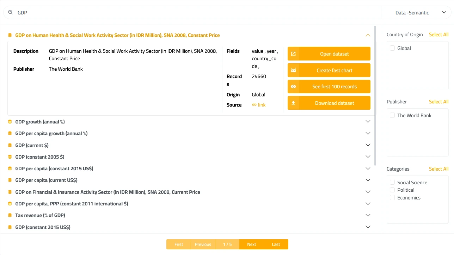
Task: Select All in Categories filter
Action: click(x=438, y=169)
